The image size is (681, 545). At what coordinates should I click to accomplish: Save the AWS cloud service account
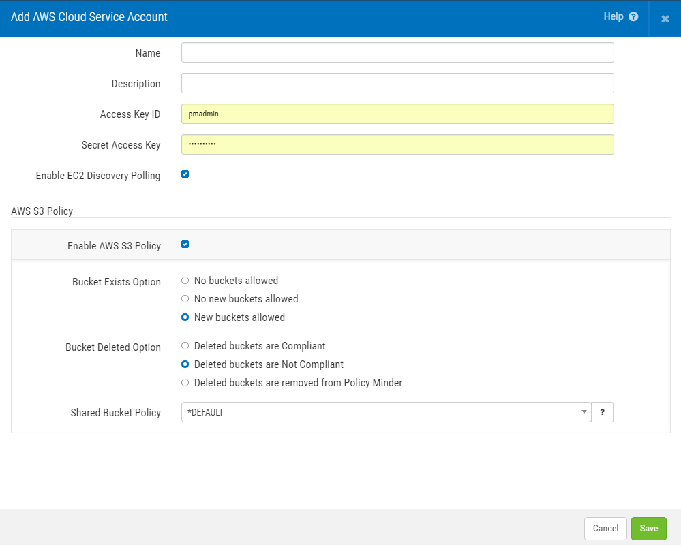[x=648, y=529]
